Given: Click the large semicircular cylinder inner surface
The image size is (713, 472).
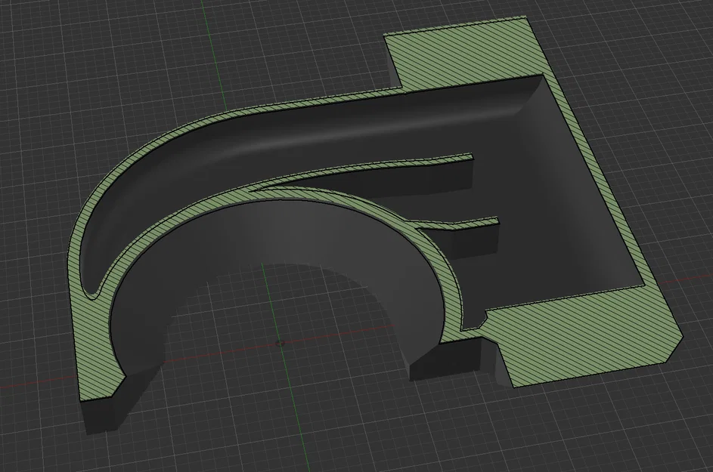Looking at the screenshot, I should click(282, 236).
